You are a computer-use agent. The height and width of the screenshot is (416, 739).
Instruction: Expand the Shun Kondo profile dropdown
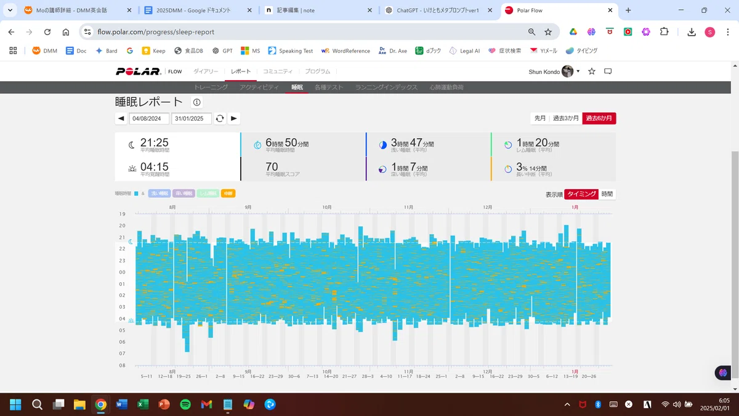[578, 71]
